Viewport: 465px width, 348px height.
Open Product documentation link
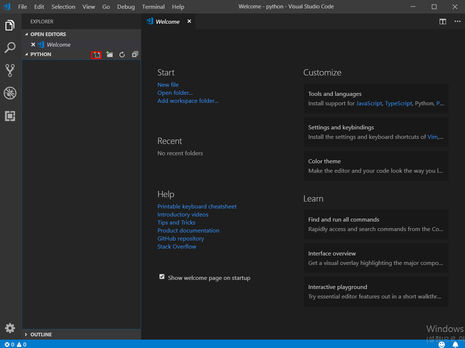[x=188, y=230]
